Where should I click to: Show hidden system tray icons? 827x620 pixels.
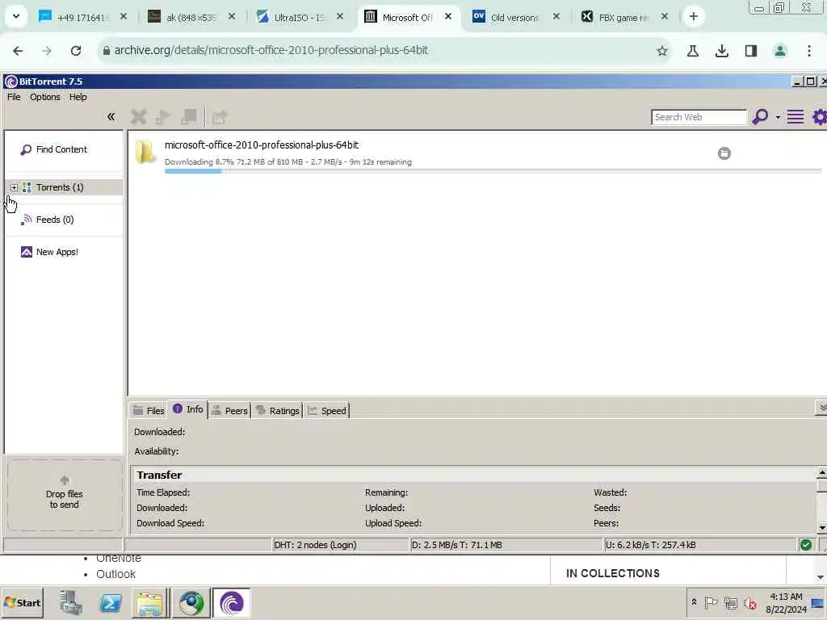click(694, 601)
